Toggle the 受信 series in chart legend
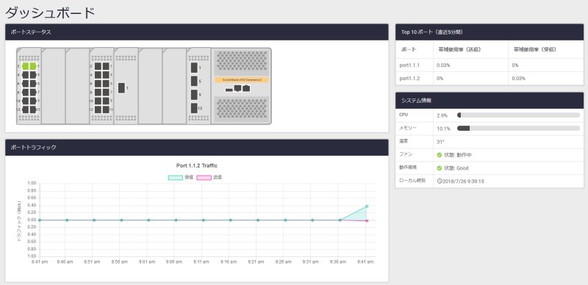This screenshot has width=588, height=285. (x=181, y=177)
